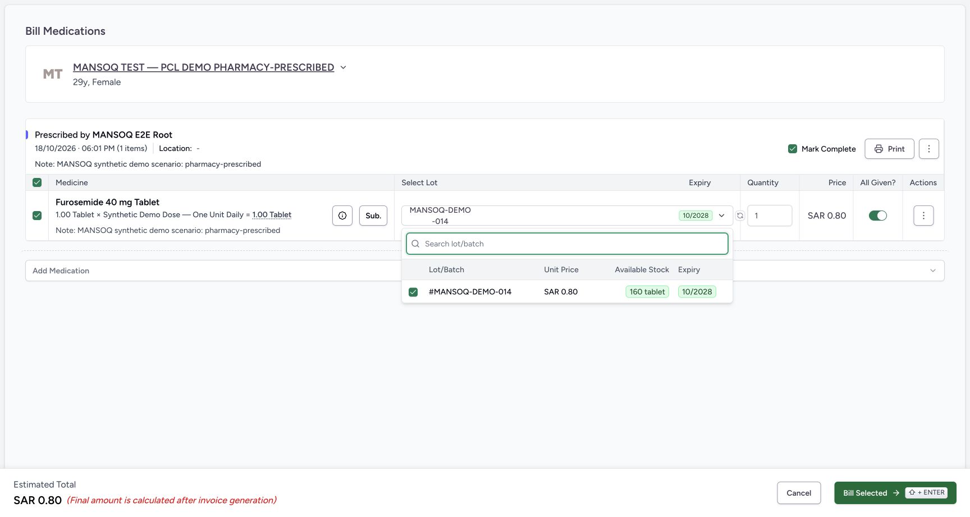The width and height of the screenshot is (970, 517).
Task: Open the Furosemide row actions menu
Action: point(923,216)
